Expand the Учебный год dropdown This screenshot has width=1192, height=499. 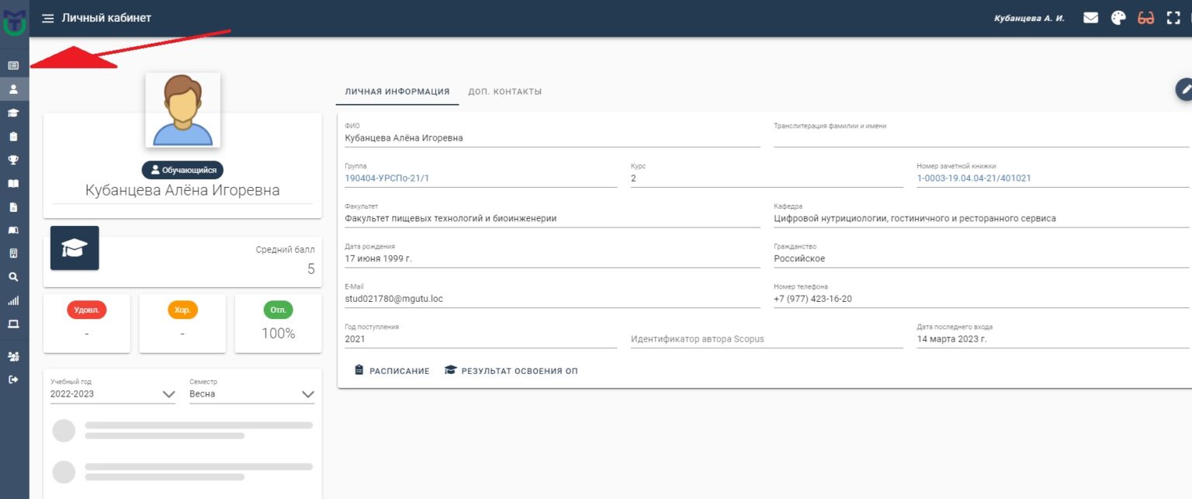tap(113, 394)
